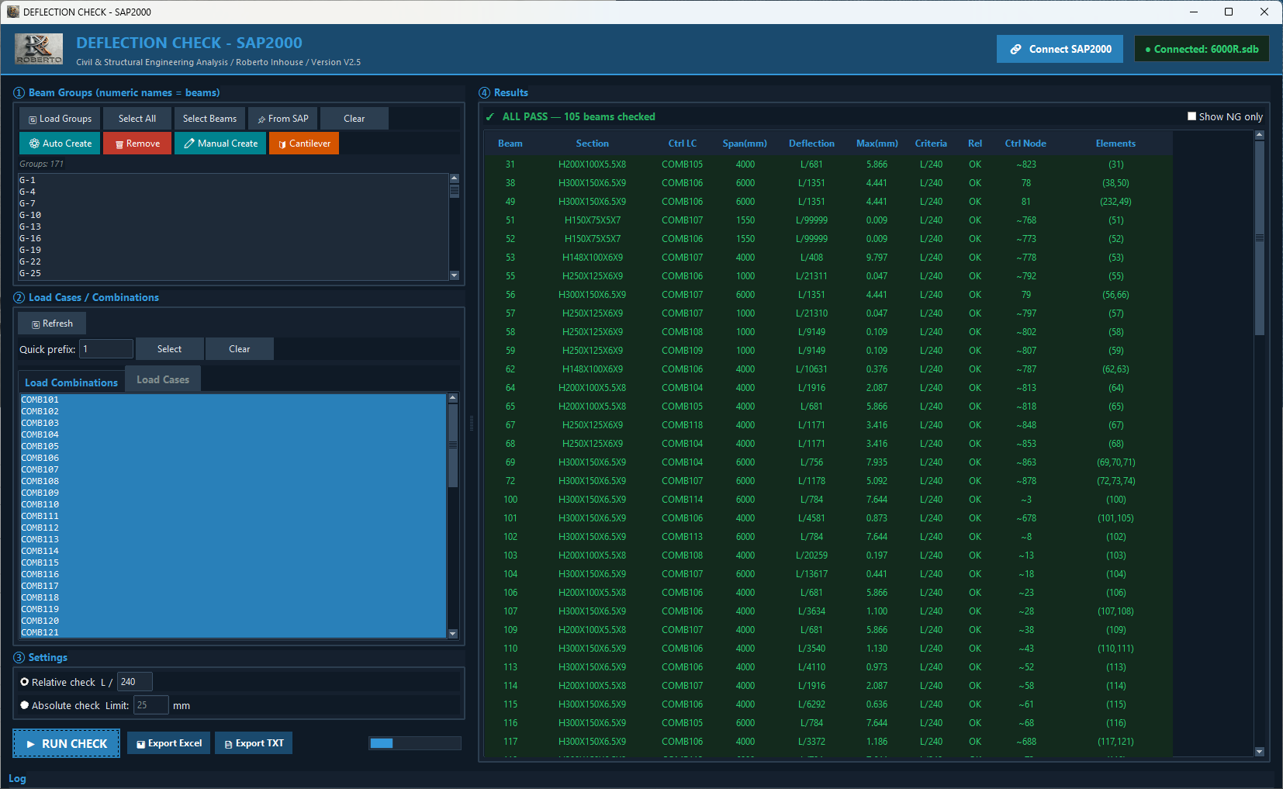
Task: Click the Ctrl LC column header
Action: (x=683, y=144)
